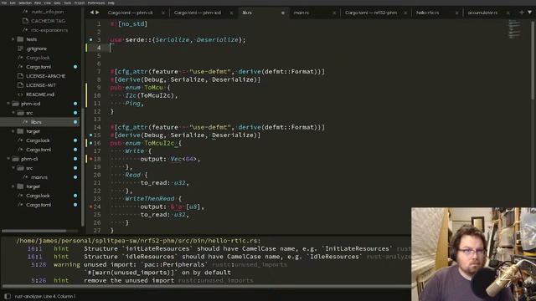The height and width of the screenshot is (301, 536).
Task: Open Cargo.toml under phm-cli folder
Action: tap(39, 205)
